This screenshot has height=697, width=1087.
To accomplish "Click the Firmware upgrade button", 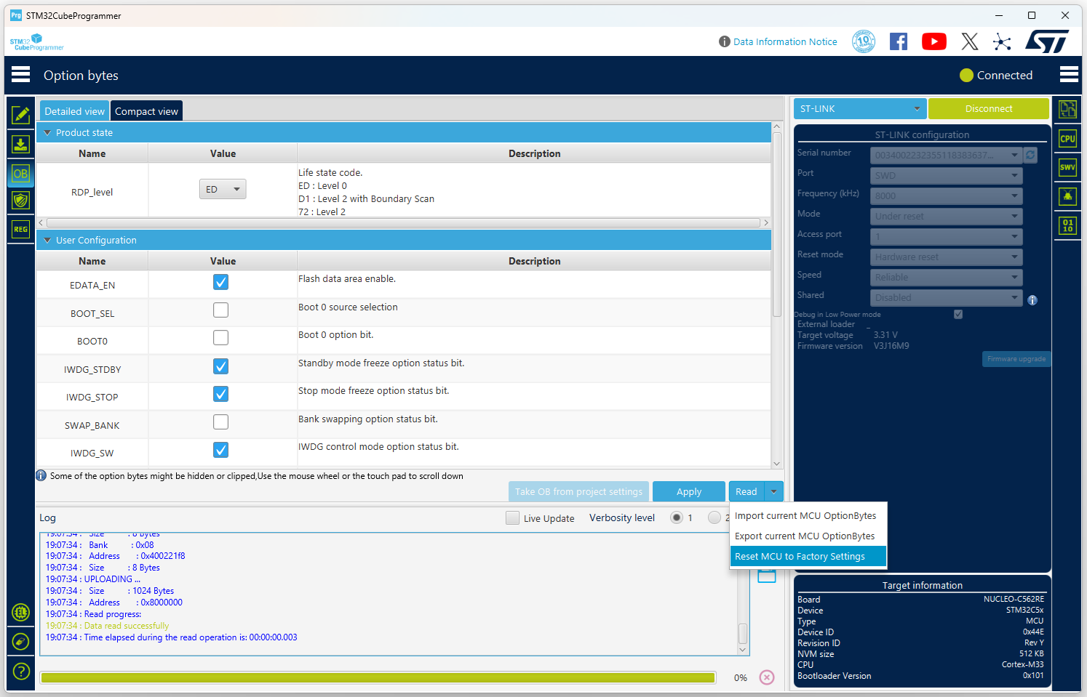I will coord(1016,359).
